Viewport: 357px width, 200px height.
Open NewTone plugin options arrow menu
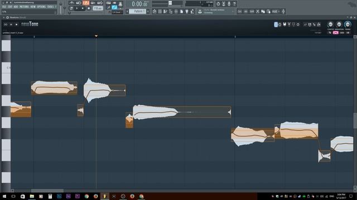[x=4, y=17]
